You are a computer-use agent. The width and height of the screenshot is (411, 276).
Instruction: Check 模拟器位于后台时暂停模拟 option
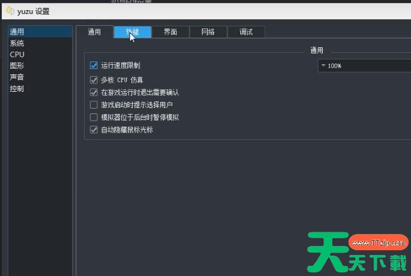[x=94, y=118]
